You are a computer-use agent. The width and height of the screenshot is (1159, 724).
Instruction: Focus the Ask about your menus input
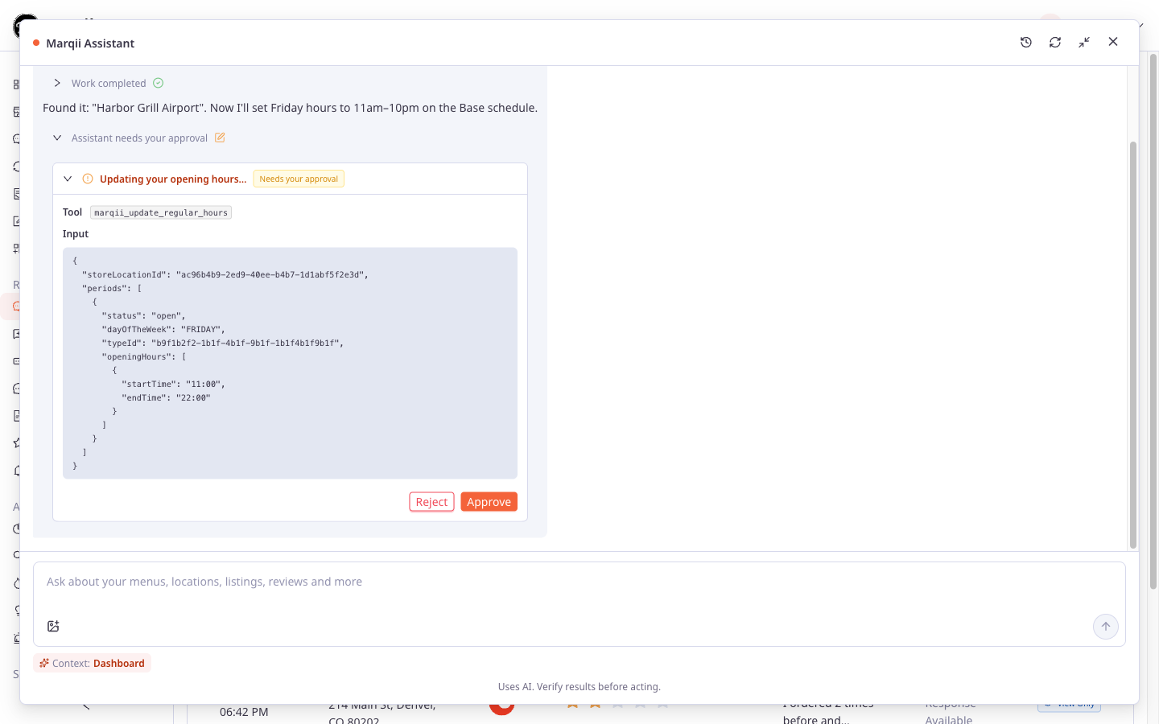(x=579, y=582)
